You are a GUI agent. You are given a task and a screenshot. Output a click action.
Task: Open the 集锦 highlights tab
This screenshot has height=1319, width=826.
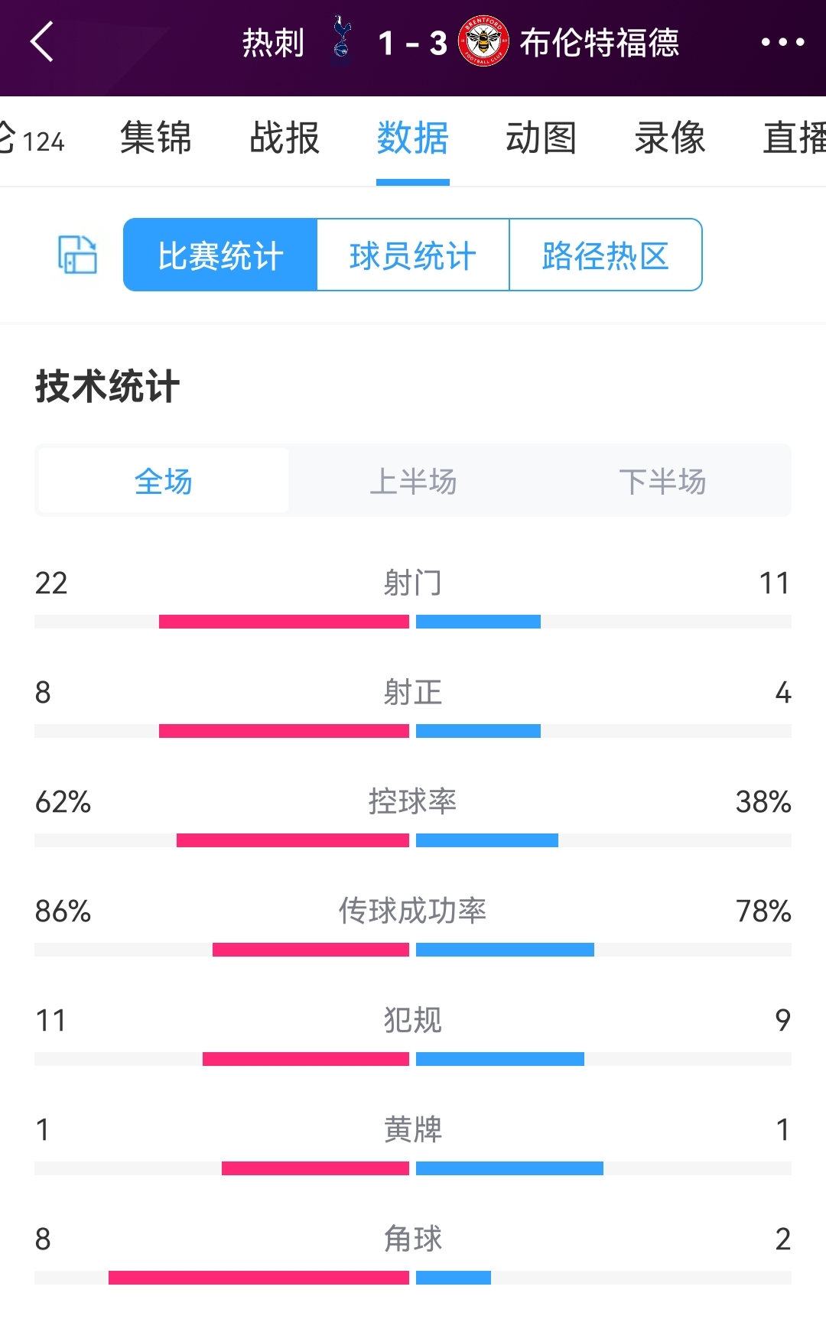[155, 138]
